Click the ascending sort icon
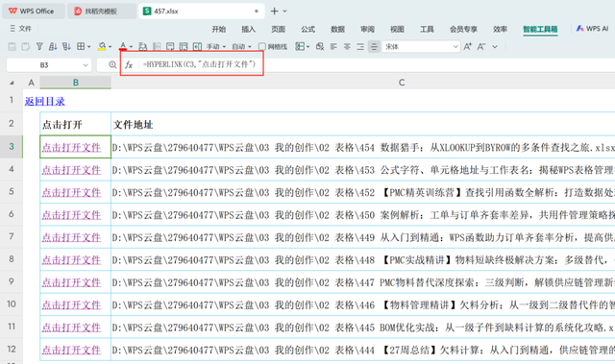Image resolution: width=615 pixels, height=364 pixels. tap(53, 47)
